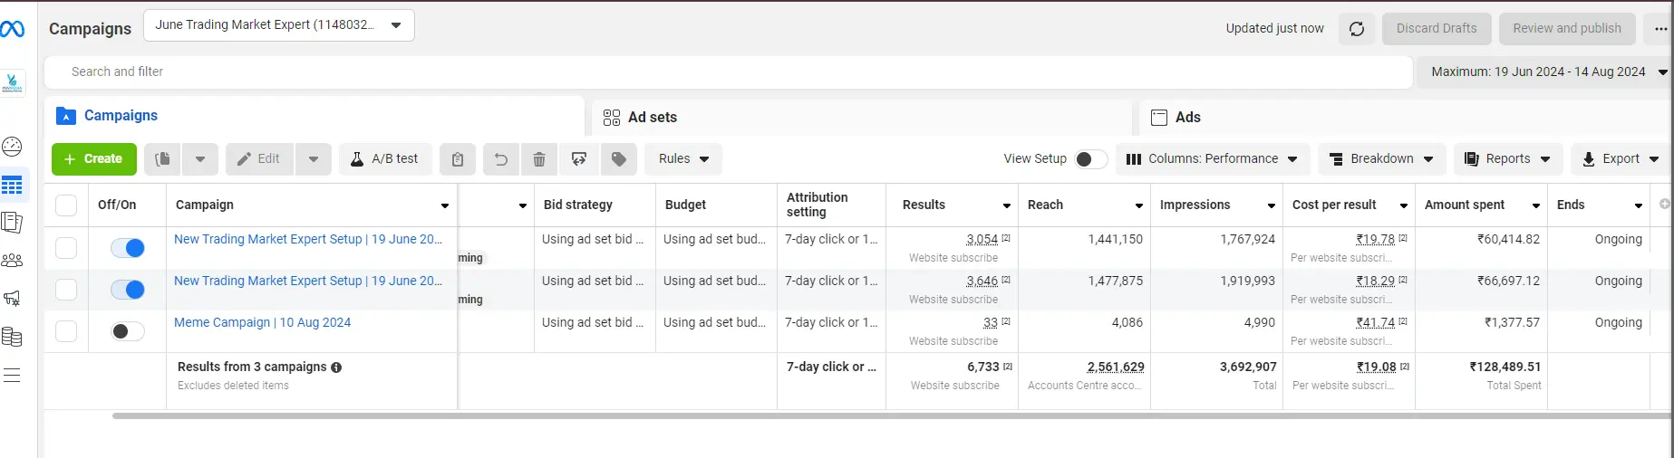Image resolution: width=1674 pixels, height=458 pixels.
Task: Click the refresh icon beside Updated just now
Action: (x=1357, y=29)
